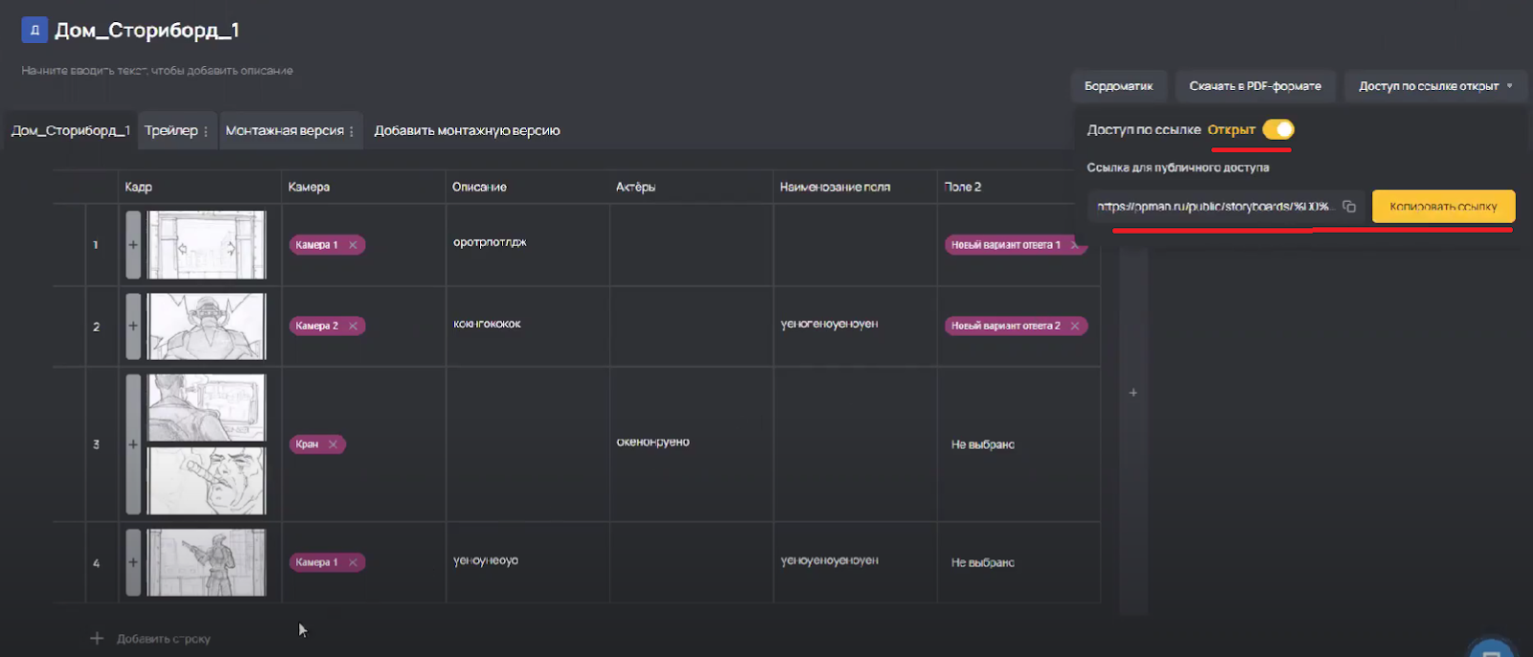Click the plus handle beside frame 1
Viewport: 1533px width, 657px height.
[133, 245]
